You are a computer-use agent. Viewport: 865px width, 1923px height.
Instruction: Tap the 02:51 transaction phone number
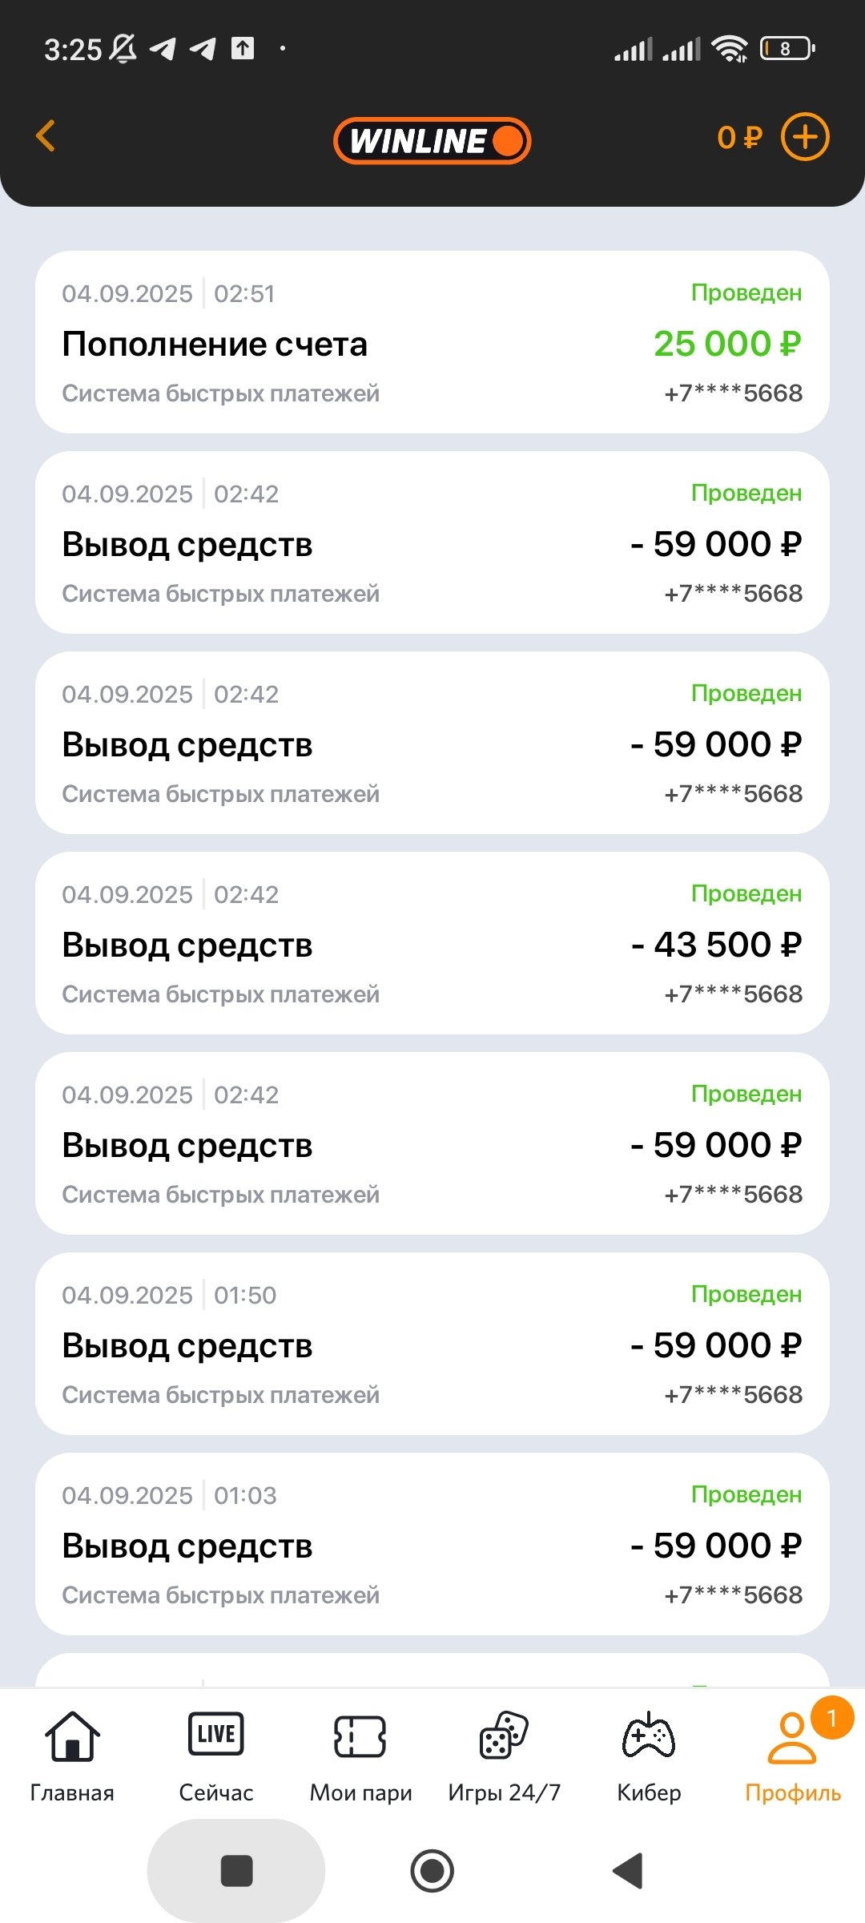pyautogui.click(x=733, y=393)
